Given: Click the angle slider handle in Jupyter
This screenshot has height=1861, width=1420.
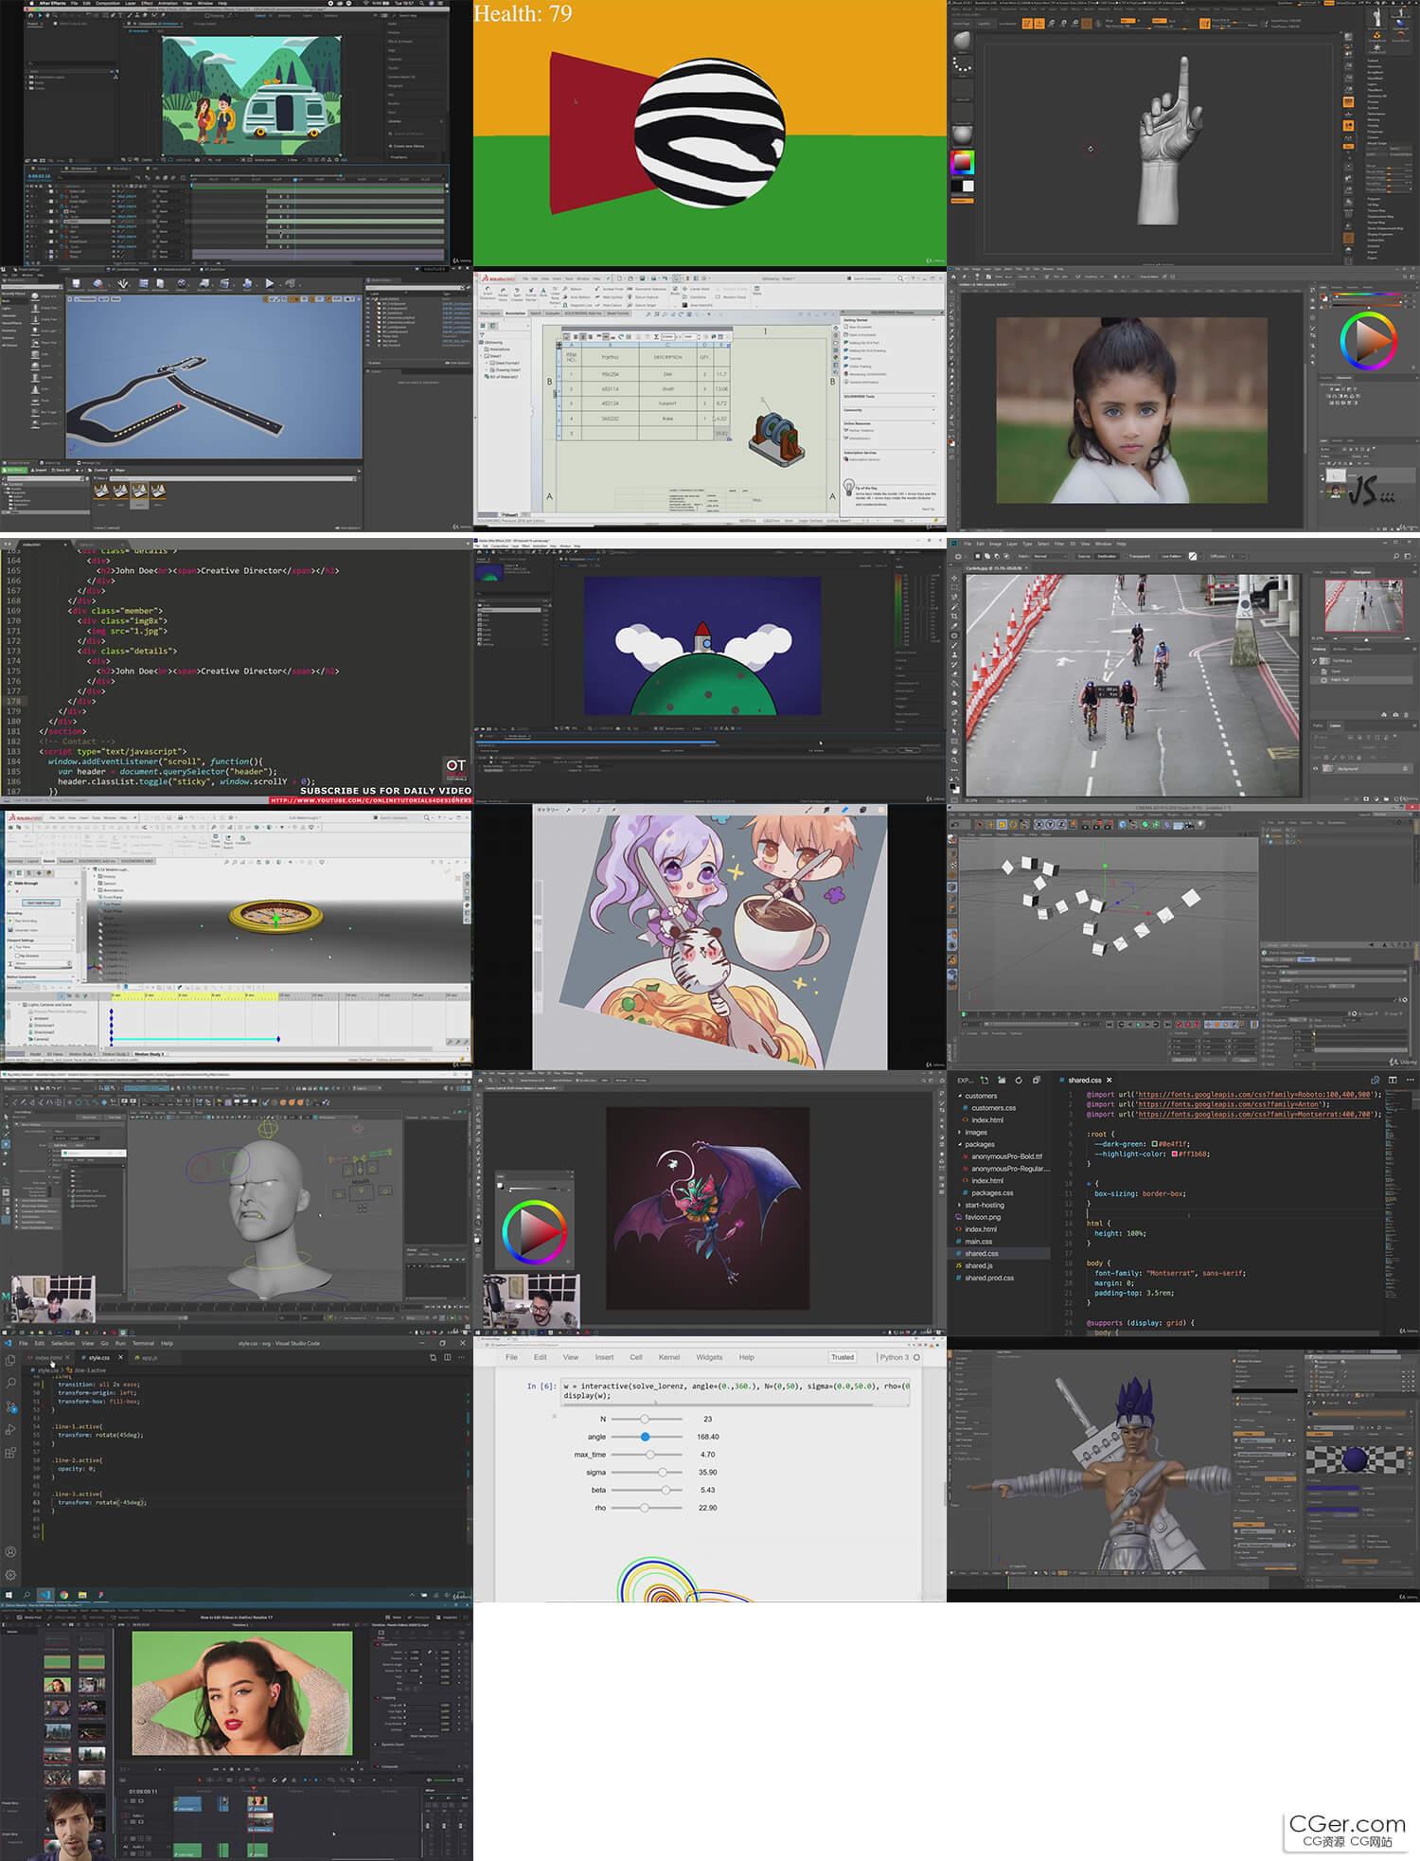Looking at the screenshot, I should (645, 1437).
